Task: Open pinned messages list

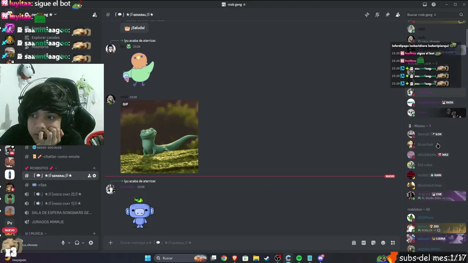Action: pyautogui.click(x=388, y=15)
